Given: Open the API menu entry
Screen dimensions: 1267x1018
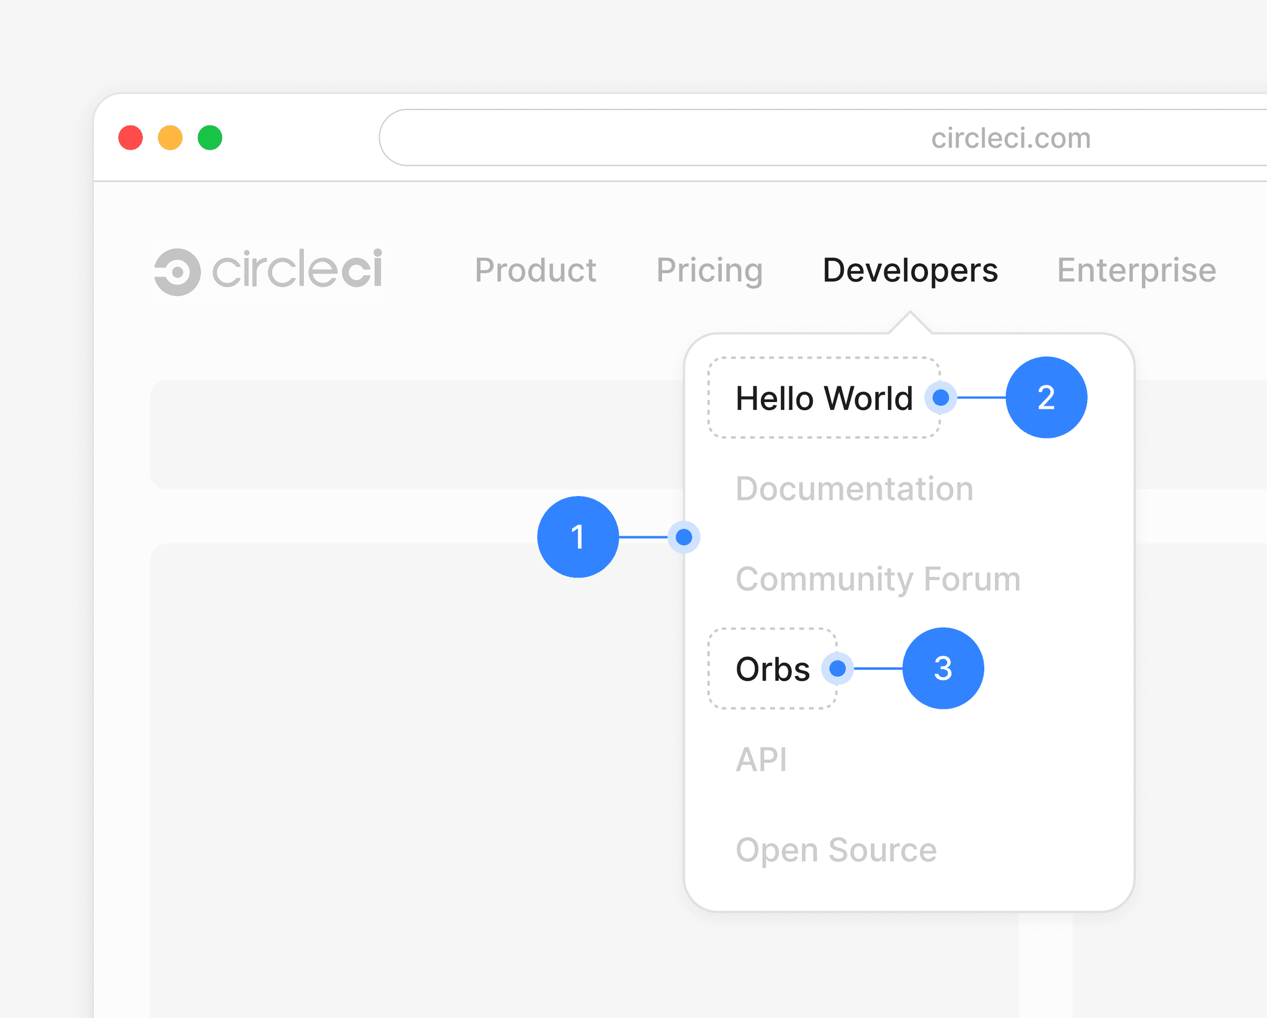Looking at the screenshot, I should click(x=761, y=759).
